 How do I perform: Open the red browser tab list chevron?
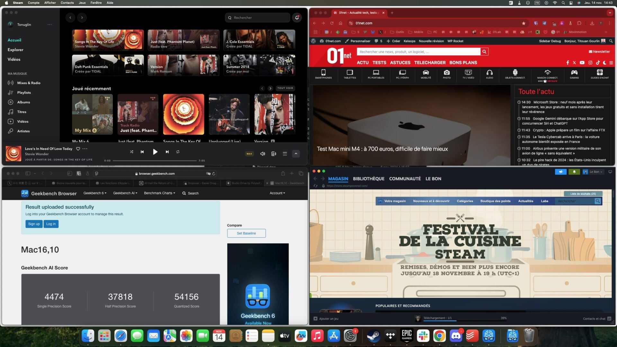tap(610, 13)
